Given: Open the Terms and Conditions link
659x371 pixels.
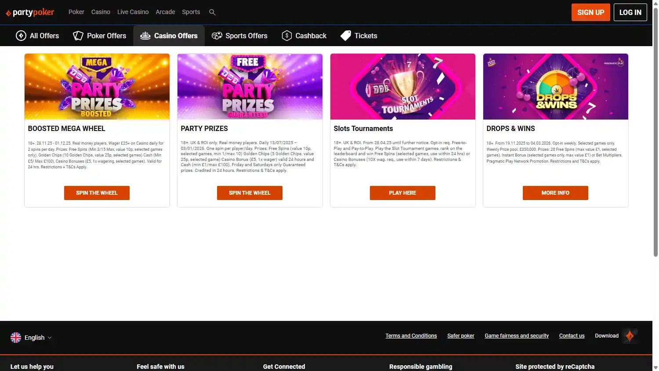Looking at the screenshot, I should 411,336.
